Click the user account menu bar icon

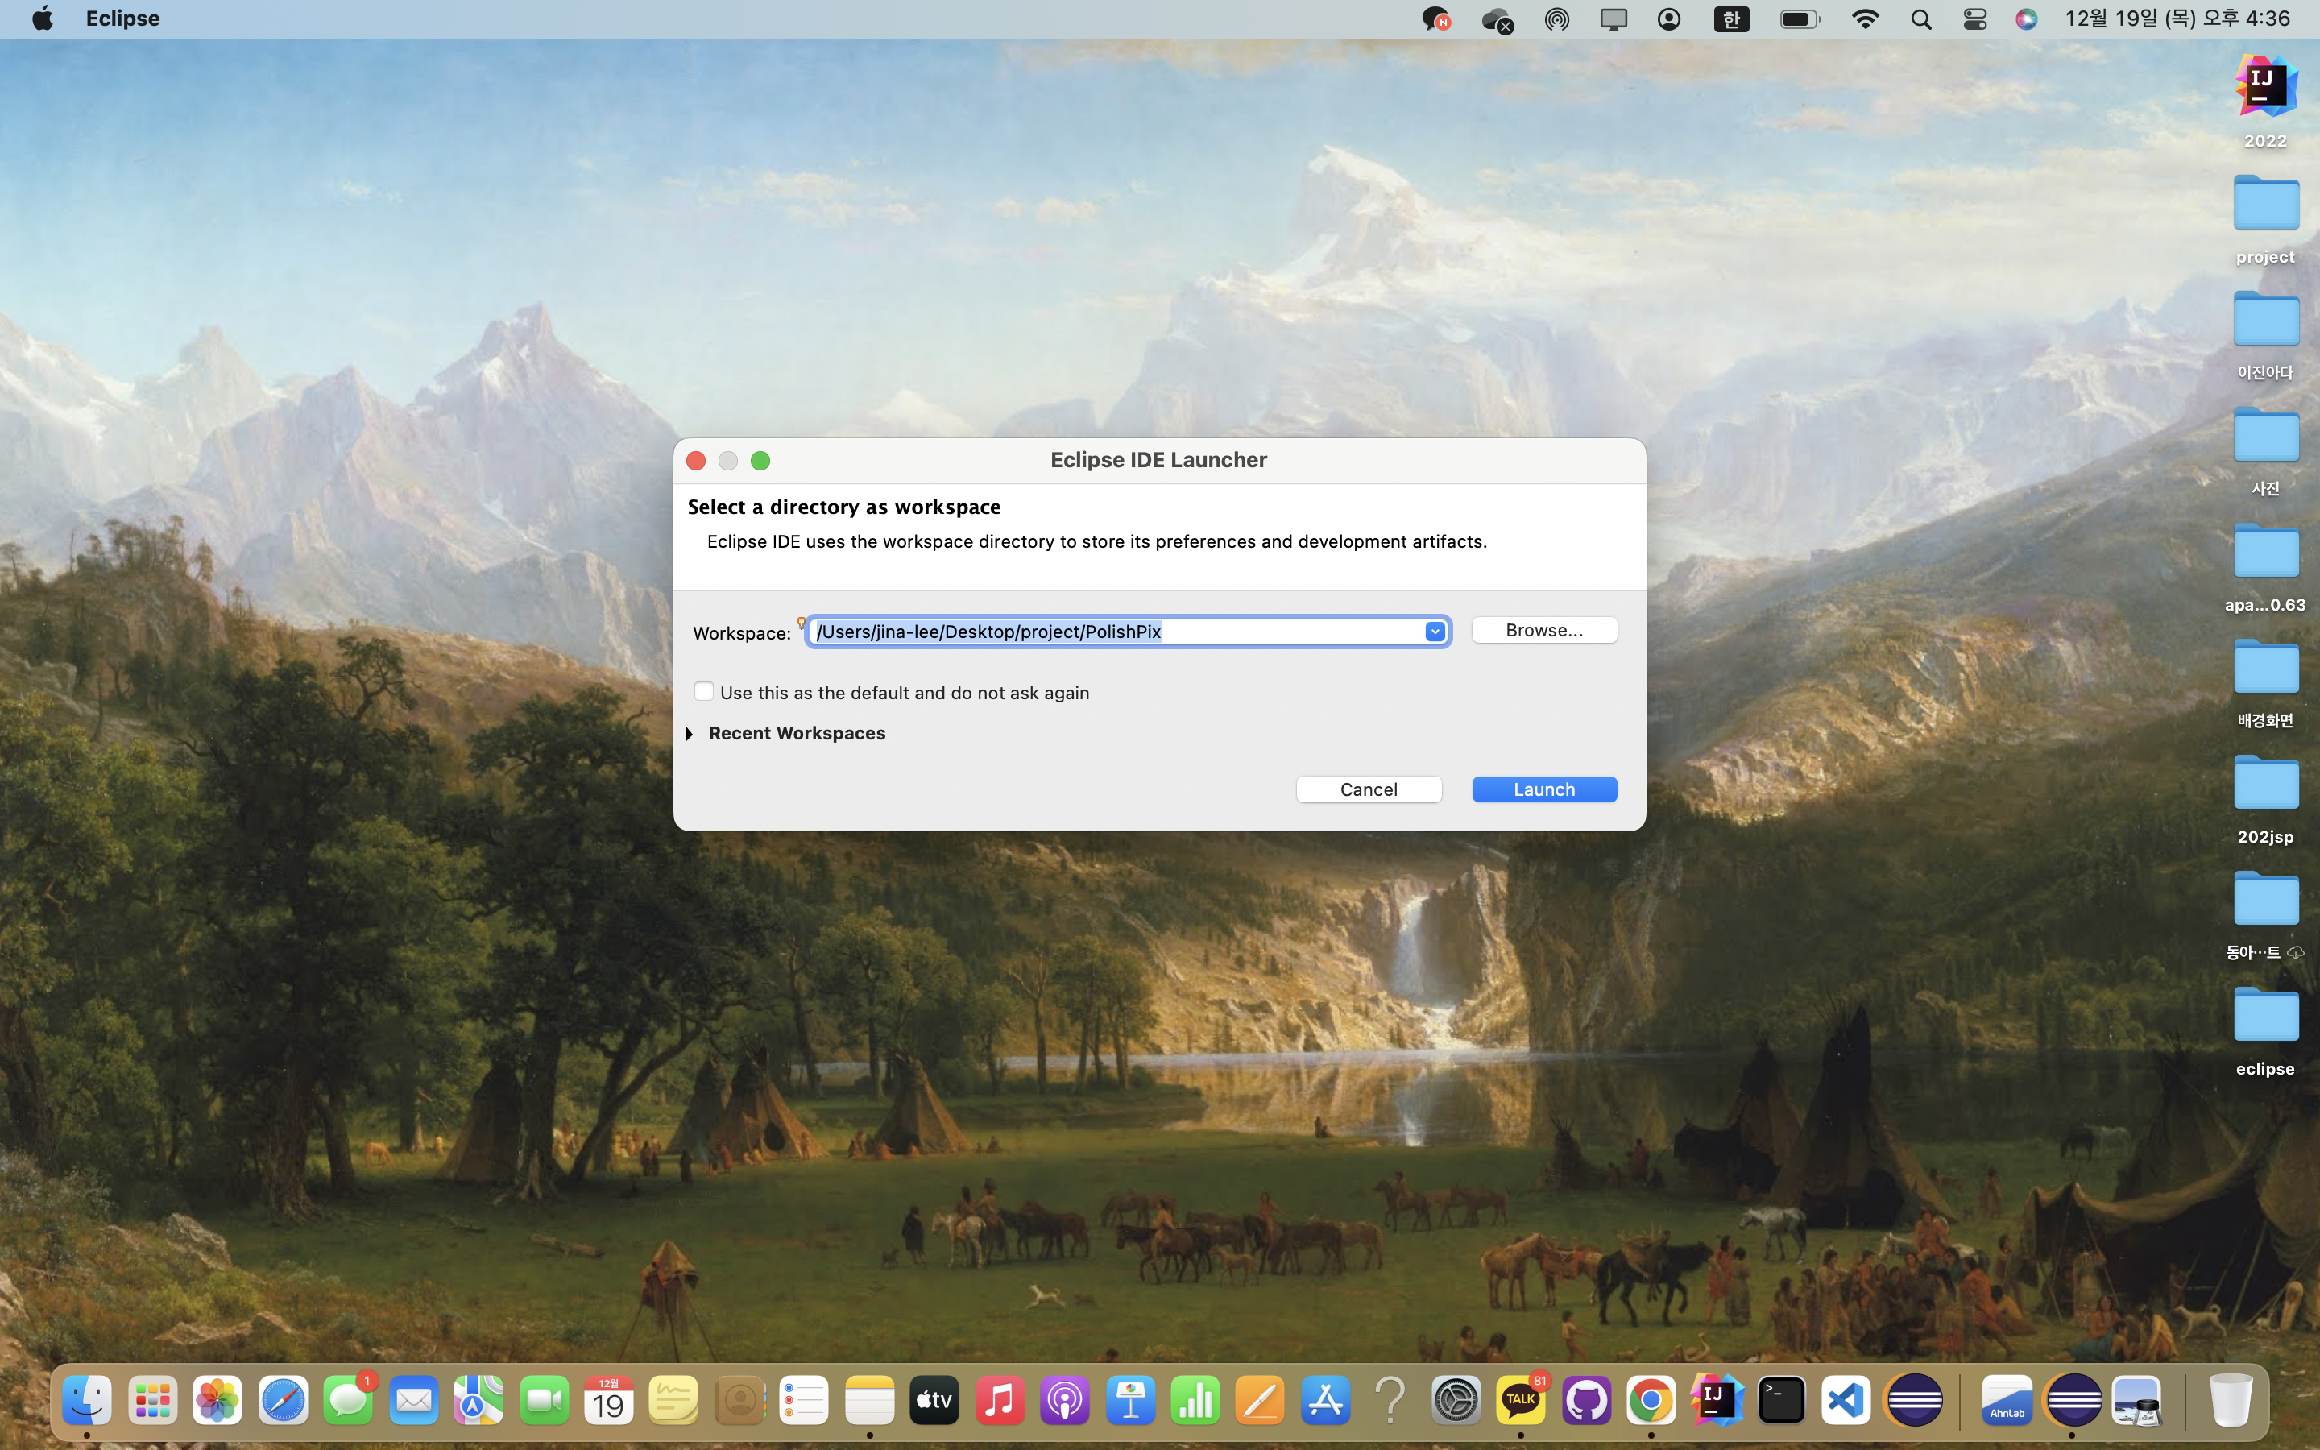pyautogui.click(x=1668, y=19)
